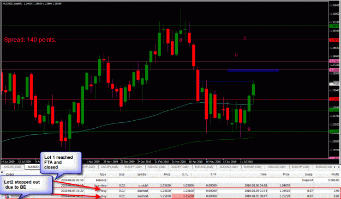
Task: Click the 2010.08.06 04:08 close time
Action: pyautogui.click(x=255, y=185)
